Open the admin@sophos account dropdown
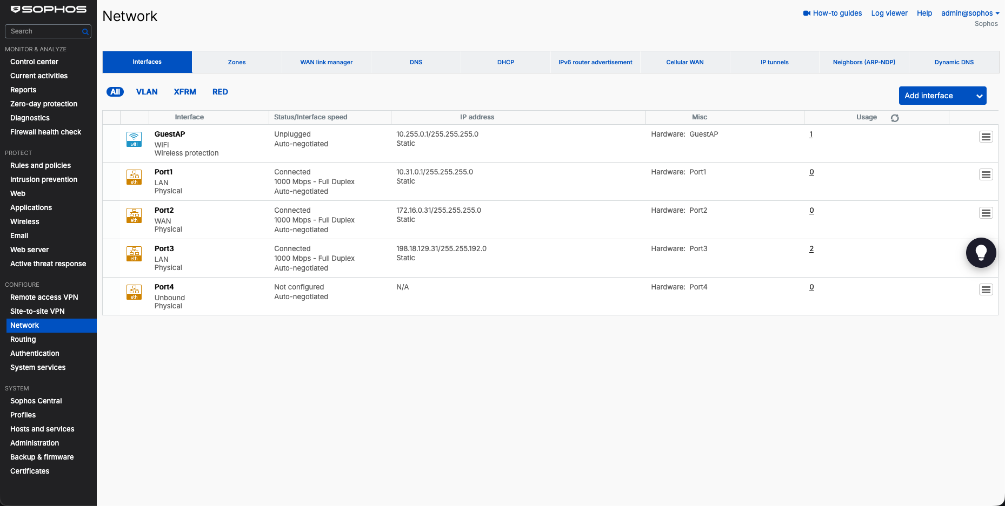 pos(970,13)
